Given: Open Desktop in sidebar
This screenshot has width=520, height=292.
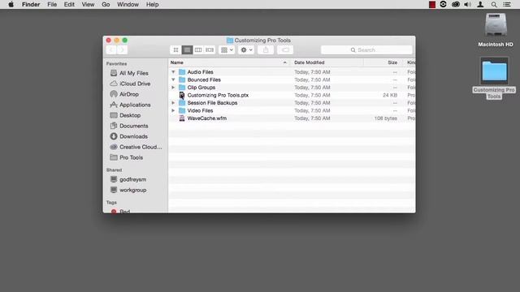Looking at the screenshot, I should [130, 115].
